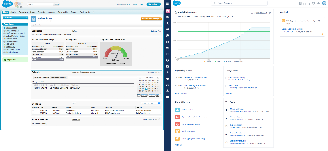328x151 pixels.
Task: Go to previous month in mini calendar
Action: click(x=139, y=78)
